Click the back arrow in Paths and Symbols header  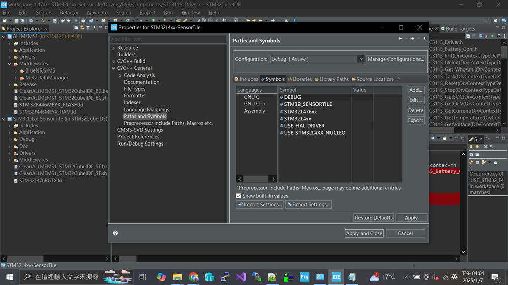click(x=400, y=39)
